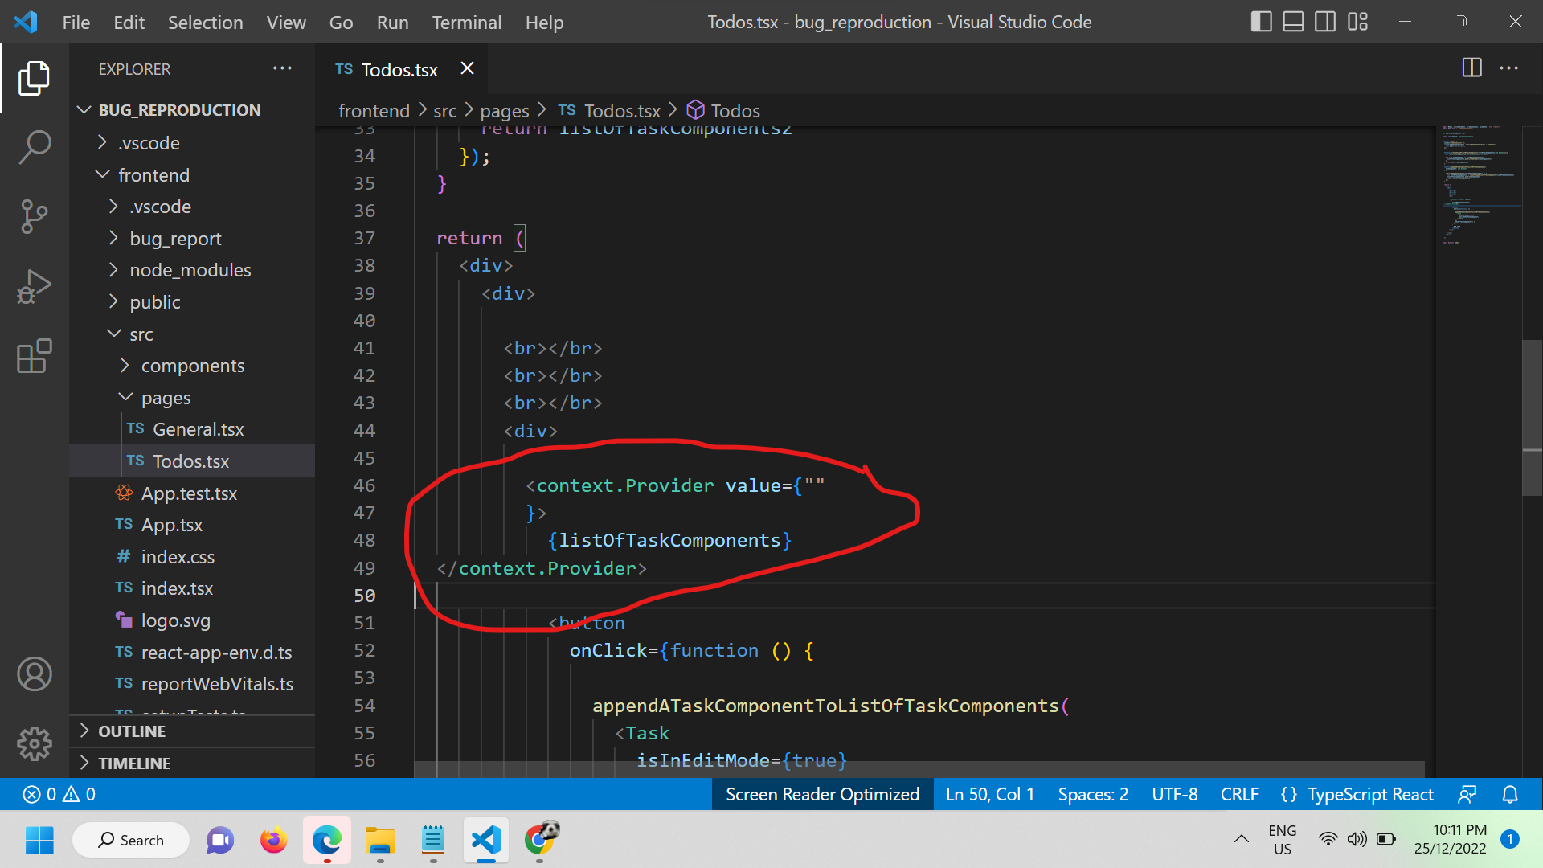
Task: Split the editor using the titlebar icon
Action: click(x=1471, y=68)
